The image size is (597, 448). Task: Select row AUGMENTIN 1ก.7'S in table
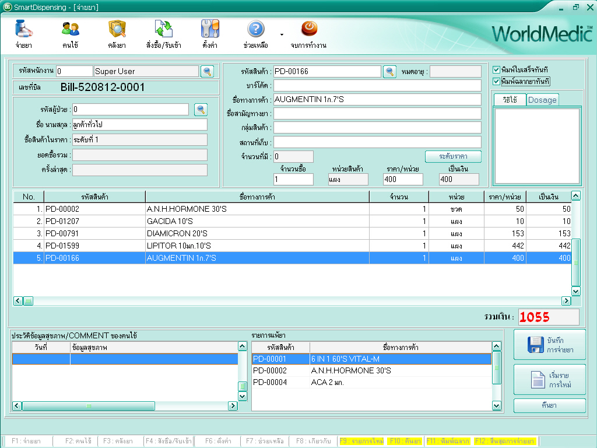point(292,258)
